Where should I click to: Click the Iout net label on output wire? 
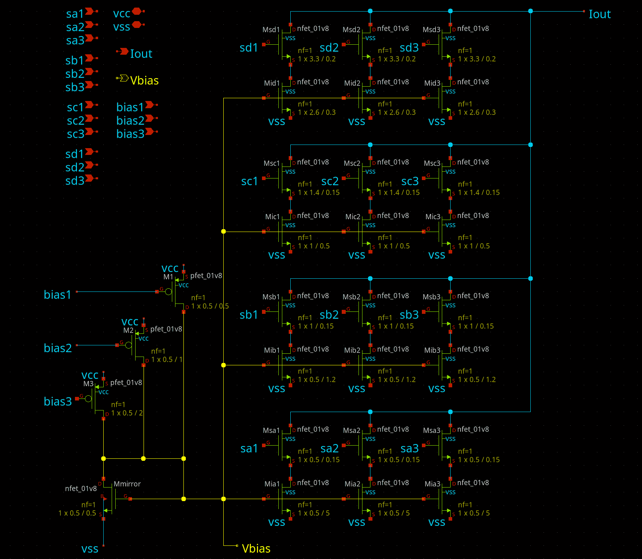pos(599,14)
